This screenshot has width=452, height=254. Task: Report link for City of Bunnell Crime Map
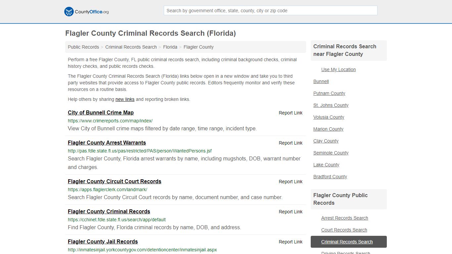291,113
